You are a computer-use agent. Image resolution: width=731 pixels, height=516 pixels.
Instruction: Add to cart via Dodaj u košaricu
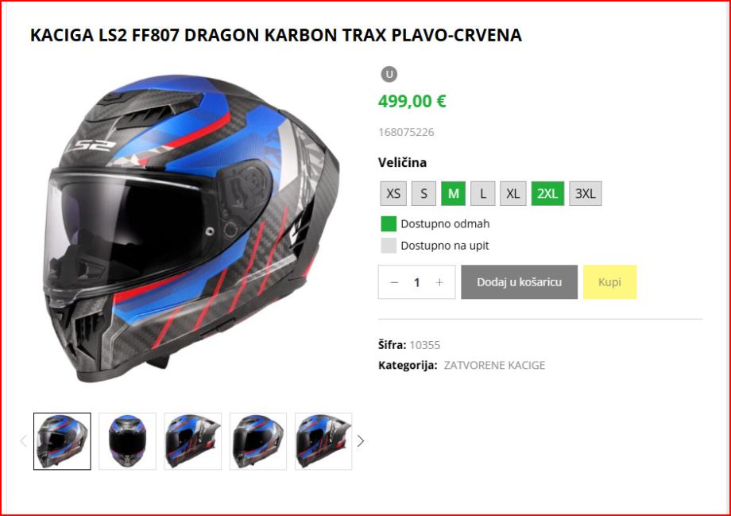519,282
